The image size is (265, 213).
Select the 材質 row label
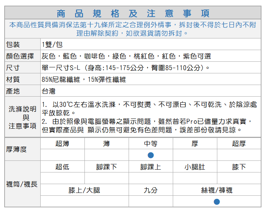[x=13, y=79]
